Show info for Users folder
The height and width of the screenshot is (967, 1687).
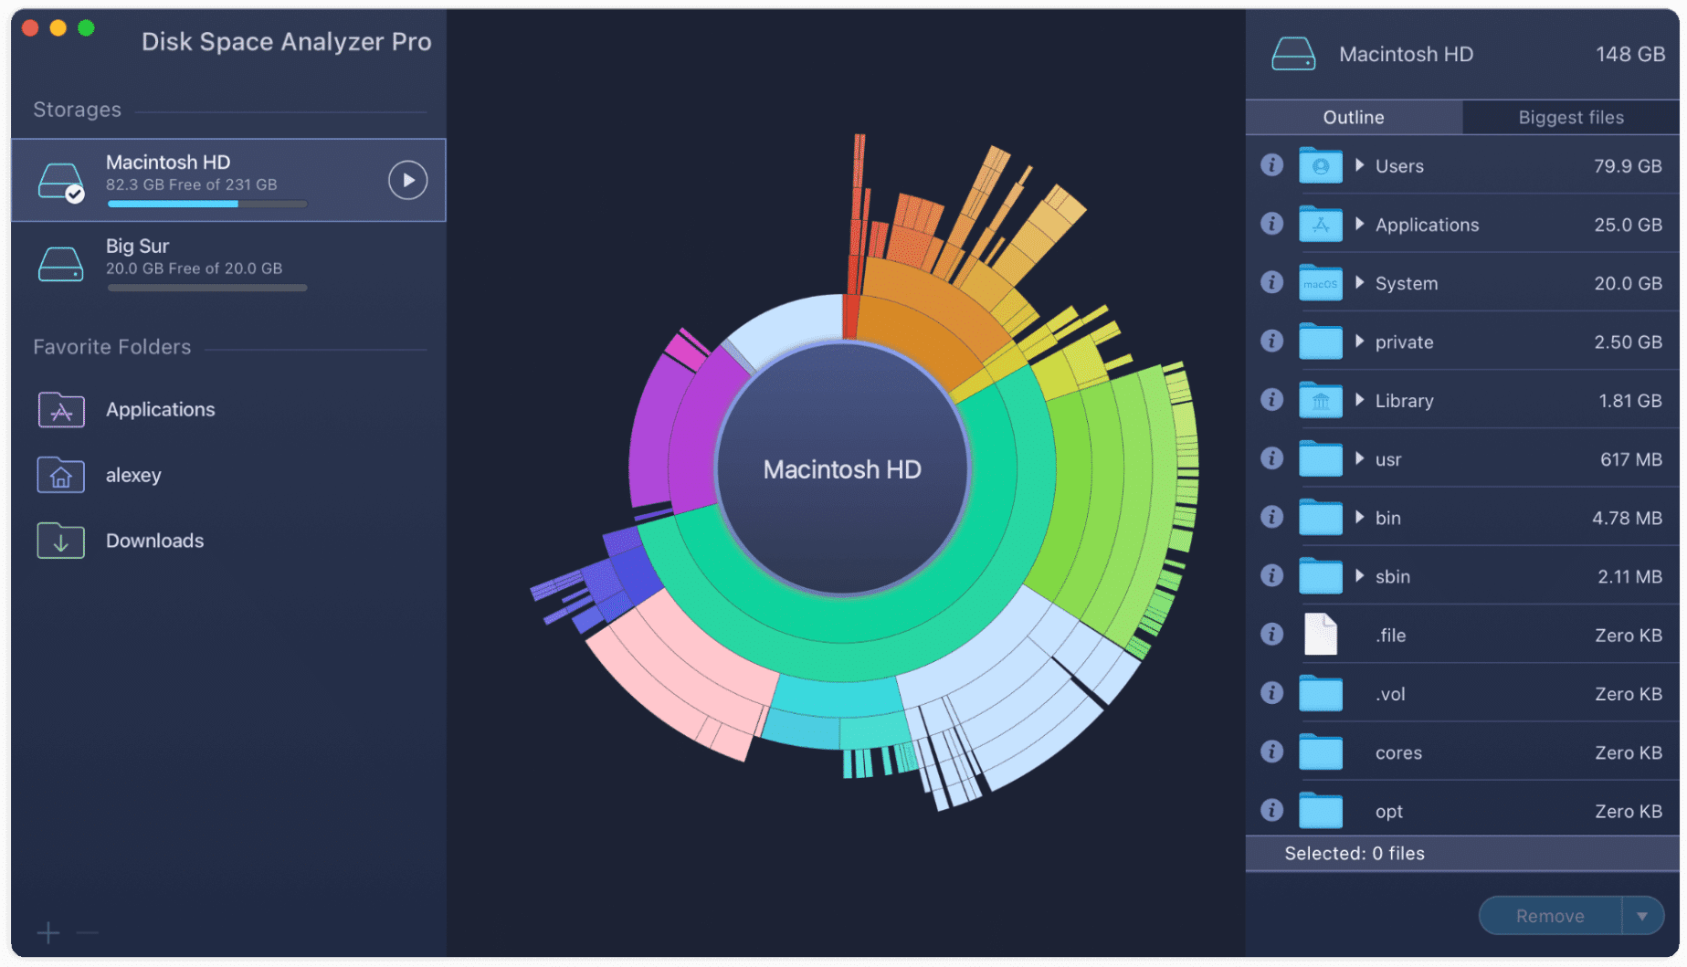(x=1271, y=165)
